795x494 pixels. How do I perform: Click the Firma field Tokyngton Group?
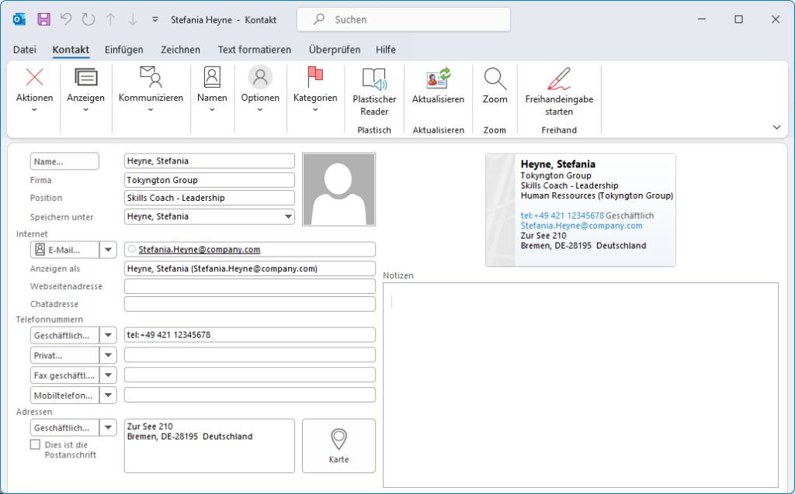tap(210, 180)
